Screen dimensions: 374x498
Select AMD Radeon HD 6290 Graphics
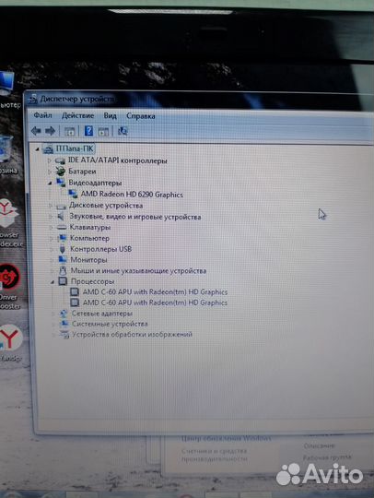(132, 195)
